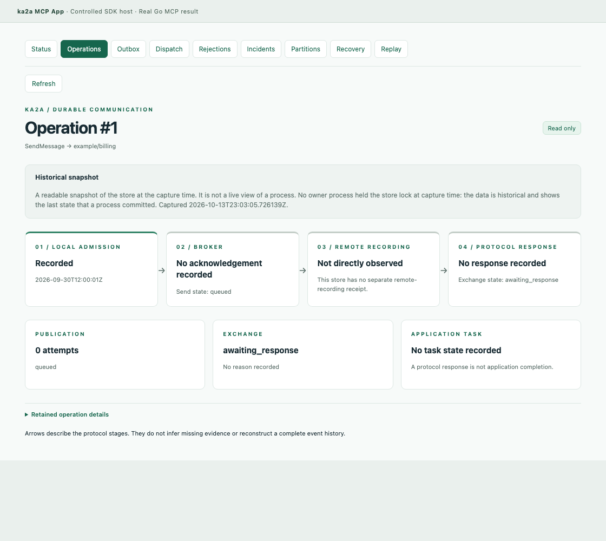Click the Historical snapshot heading
The width and height of the screenshot is (606, 541).
[67, 177]
